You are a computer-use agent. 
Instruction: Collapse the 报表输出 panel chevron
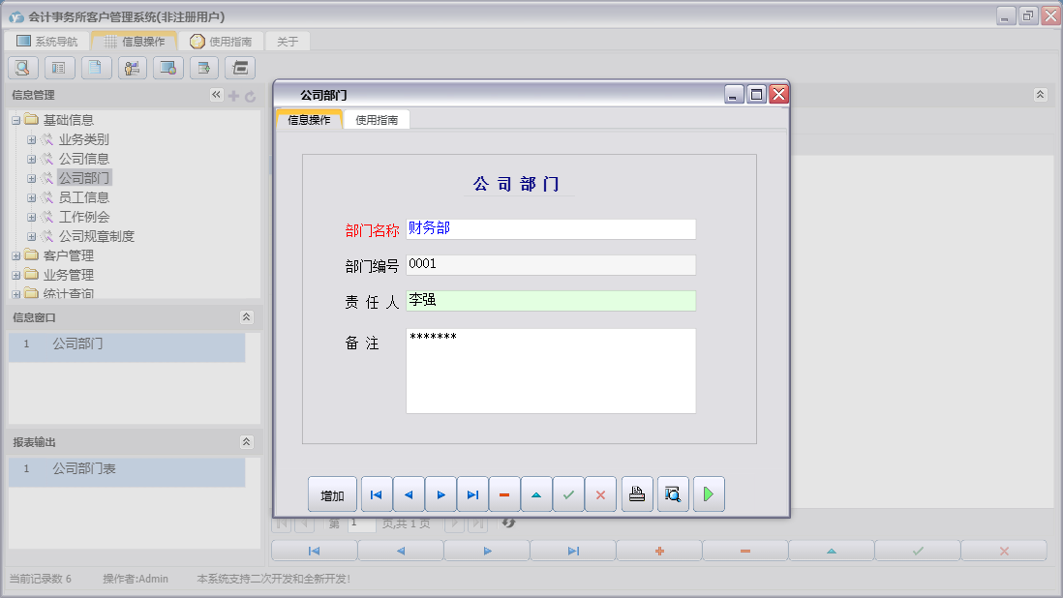[x=246, y=442]
